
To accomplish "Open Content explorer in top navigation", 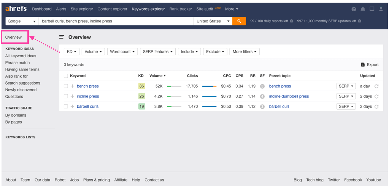I will coord(113,9).
